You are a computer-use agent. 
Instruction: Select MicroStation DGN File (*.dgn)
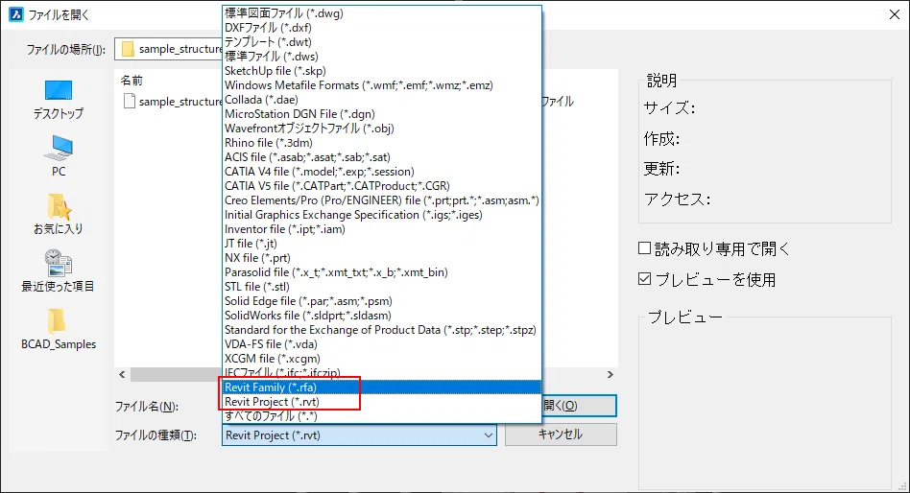[382, 114]
